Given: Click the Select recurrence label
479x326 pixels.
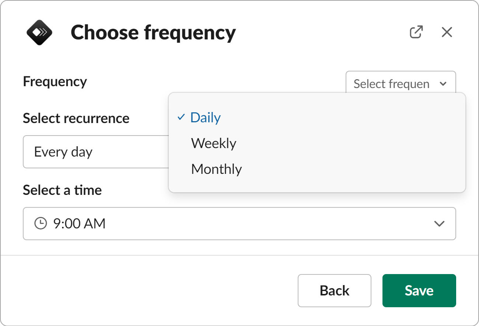Looking at the screenshot, I should (x=76, y=118).
